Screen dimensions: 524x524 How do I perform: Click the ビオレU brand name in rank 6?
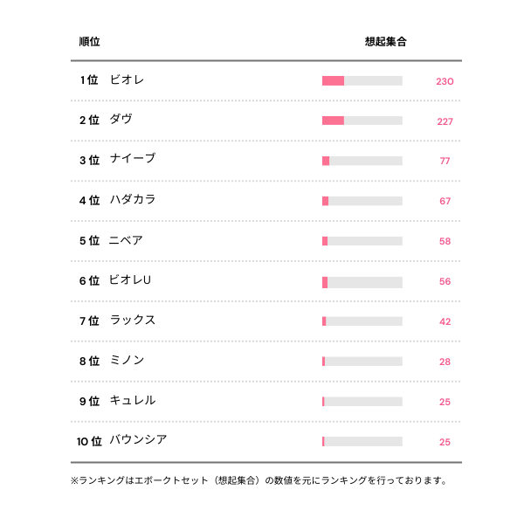pos(131,280)
